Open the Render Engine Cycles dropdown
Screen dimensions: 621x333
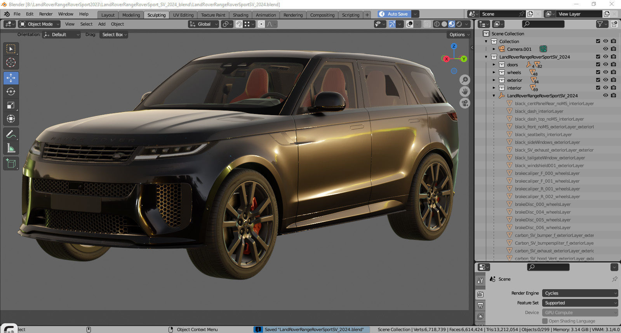click(x=580, y=293)
